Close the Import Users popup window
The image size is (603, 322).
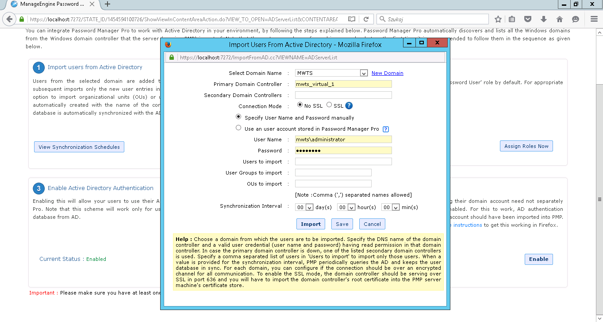pyautogui.click(x=438, y=43)
